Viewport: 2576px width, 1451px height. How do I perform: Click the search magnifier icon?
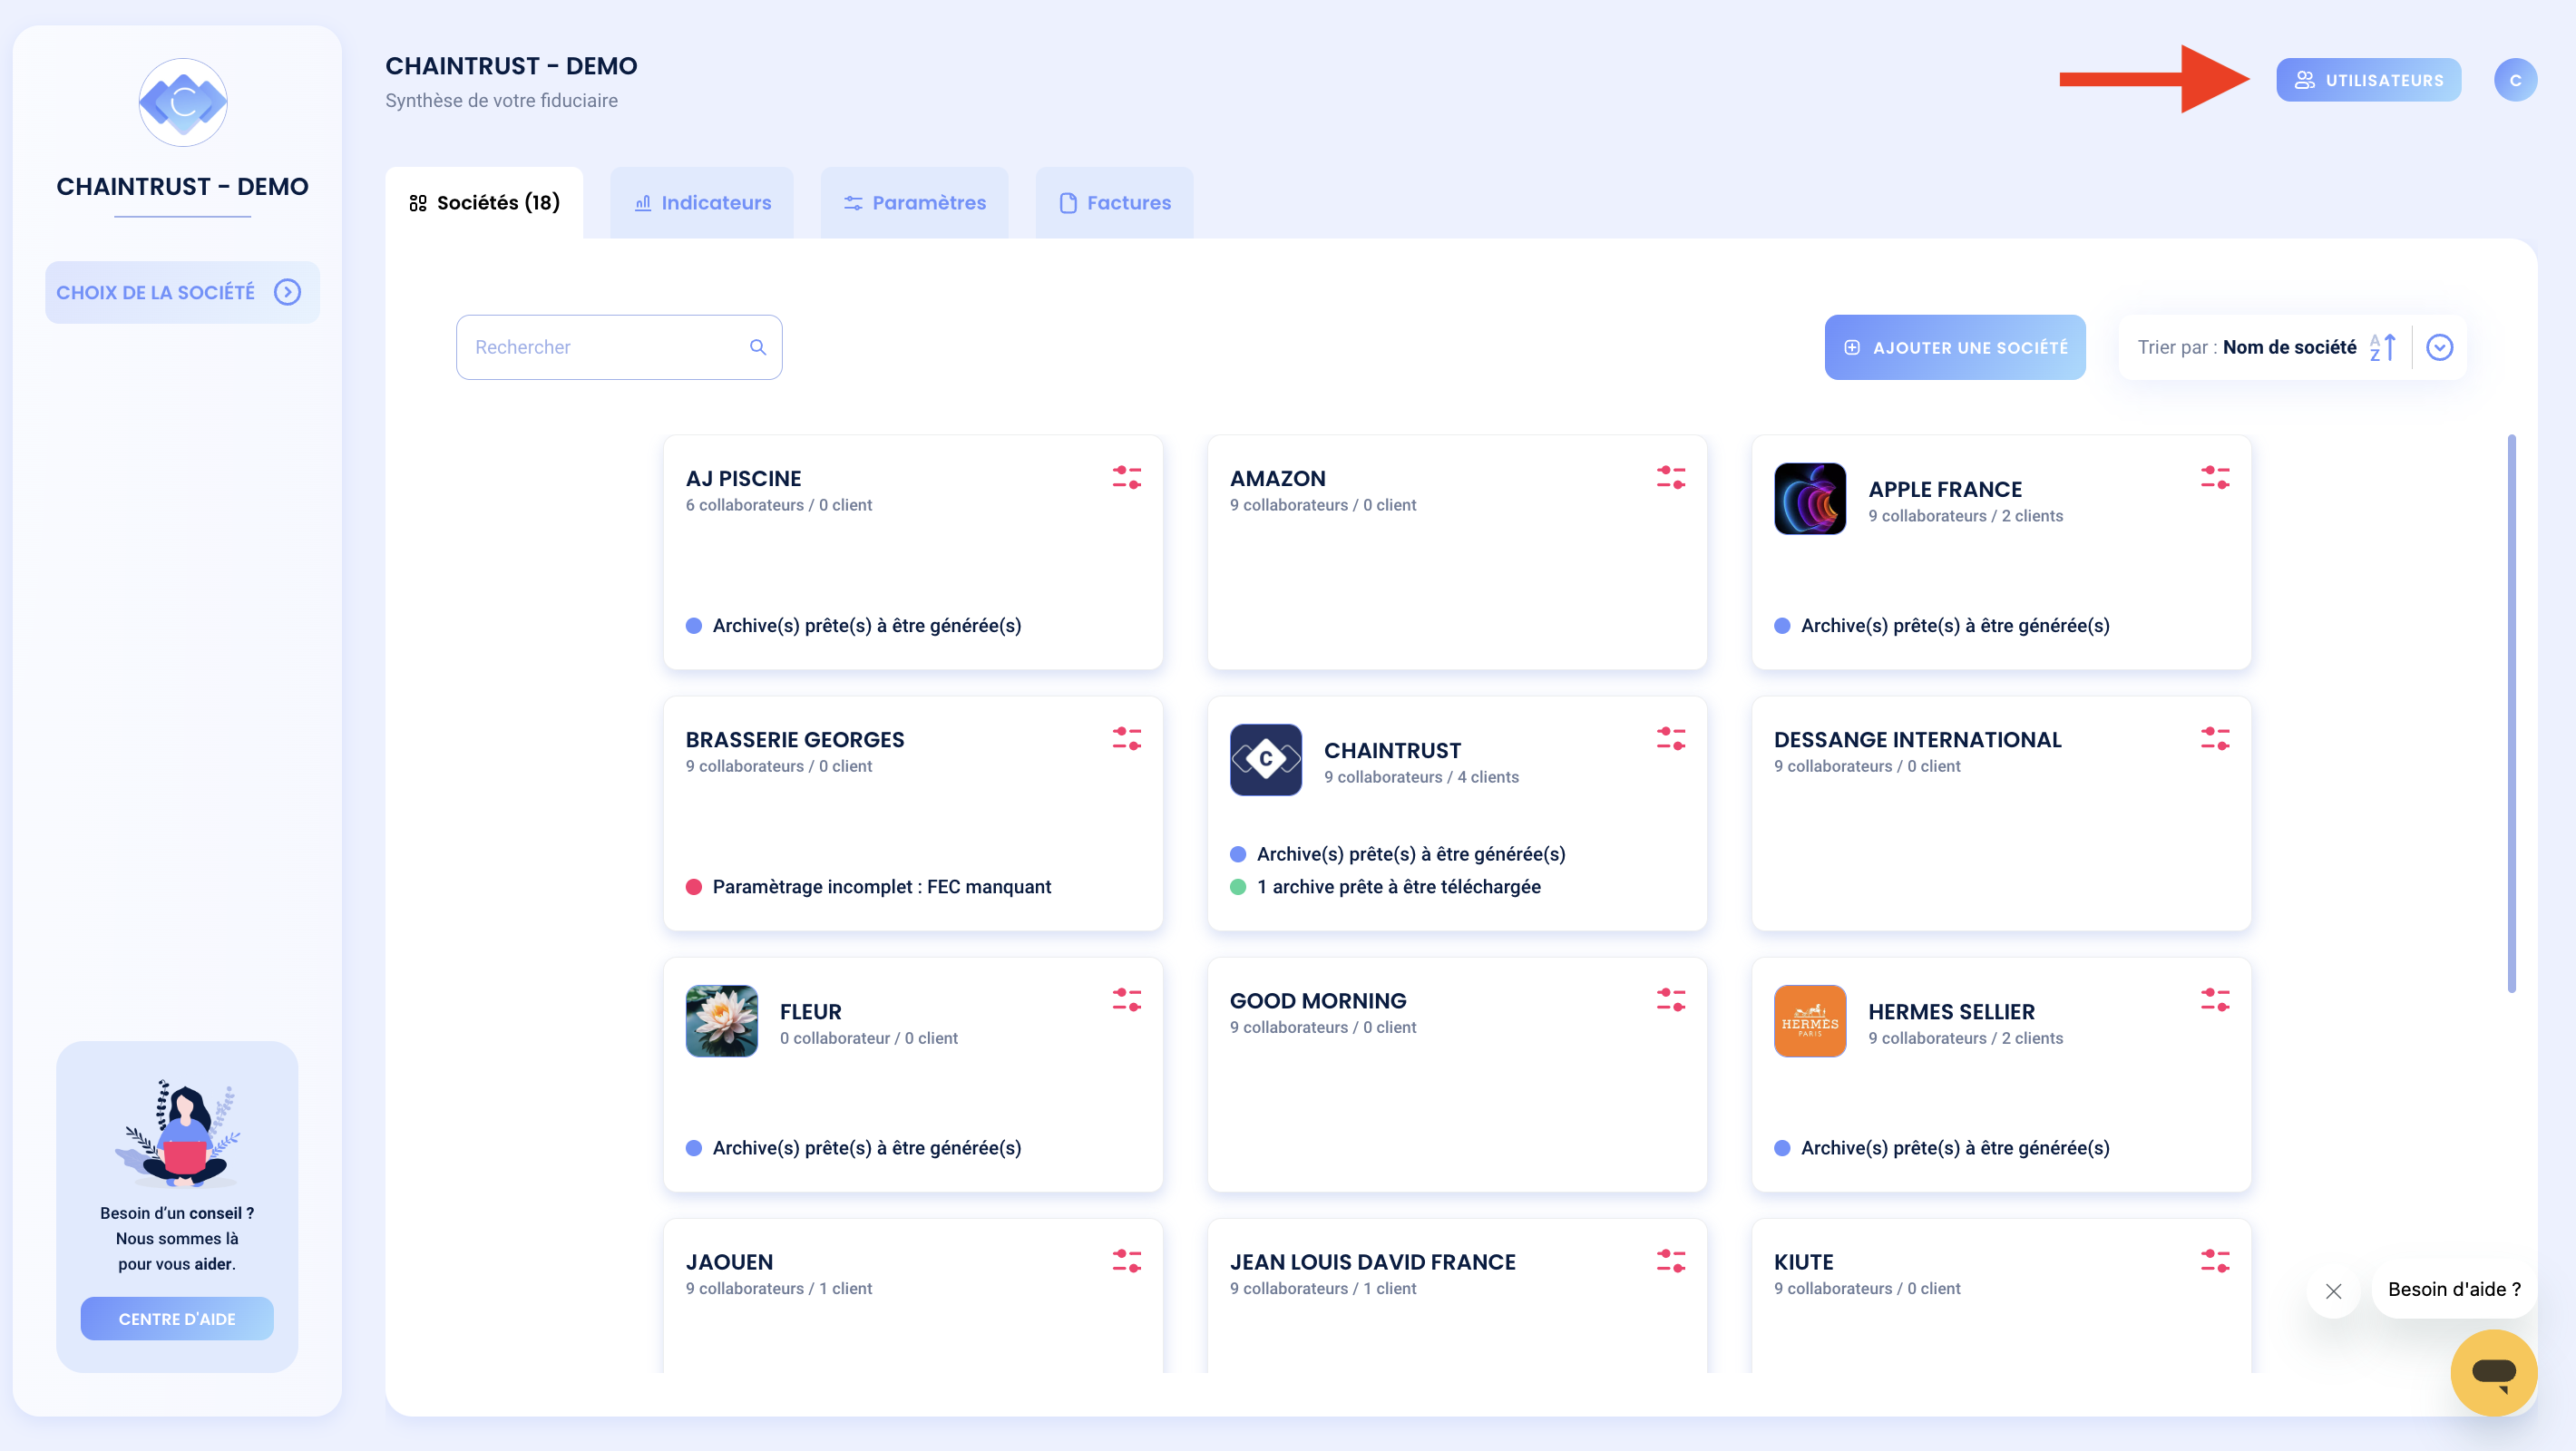757,347
